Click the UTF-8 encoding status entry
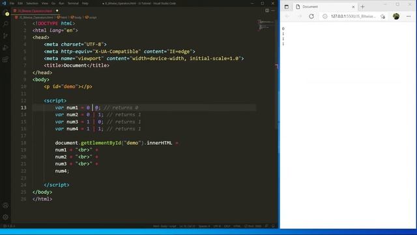 coord(217,226)
